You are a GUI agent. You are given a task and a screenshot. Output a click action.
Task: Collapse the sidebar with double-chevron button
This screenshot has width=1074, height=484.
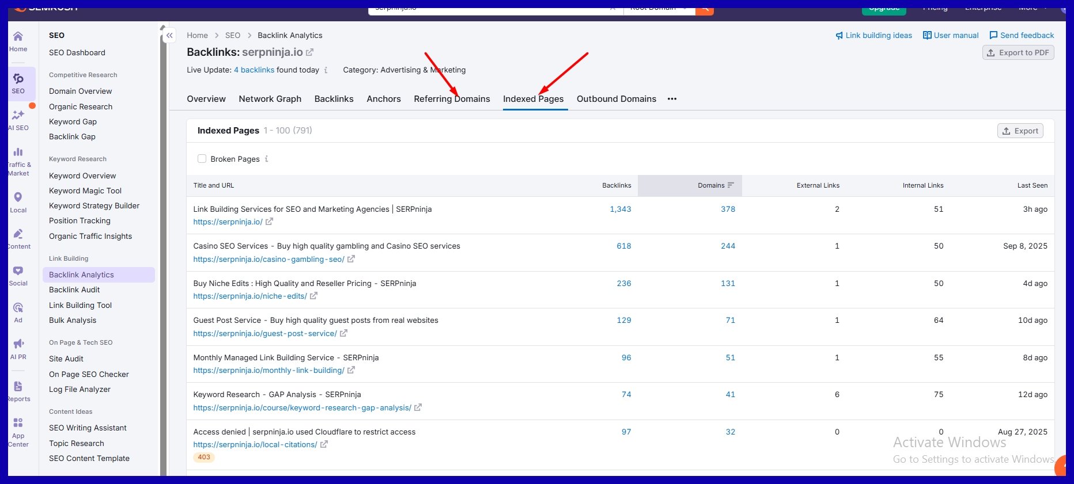[169, 36]
